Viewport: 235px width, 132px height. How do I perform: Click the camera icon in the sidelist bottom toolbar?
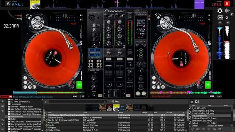[220, 129]
